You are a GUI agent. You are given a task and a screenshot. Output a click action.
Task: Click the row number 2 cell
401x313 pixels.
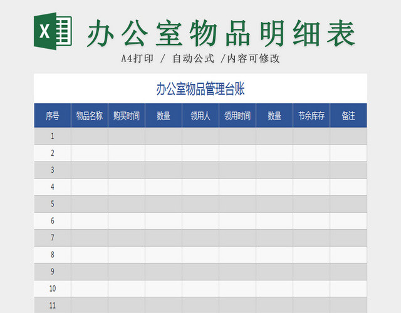(x=53, y=153)
